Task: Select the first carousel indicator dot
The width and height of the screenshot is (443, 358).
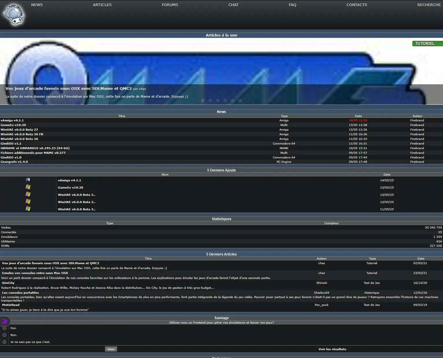Action: (x=203, y=101)
